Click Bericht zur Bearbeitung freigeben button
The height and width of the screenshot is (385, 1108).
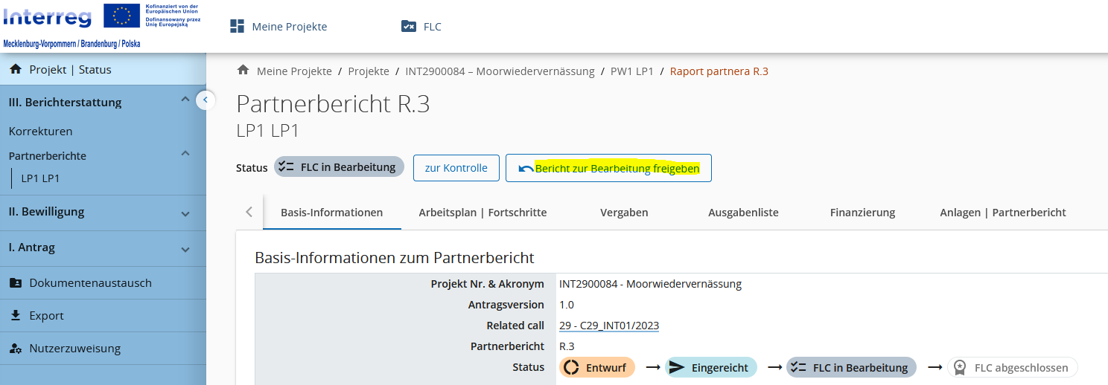coord(608,168)
